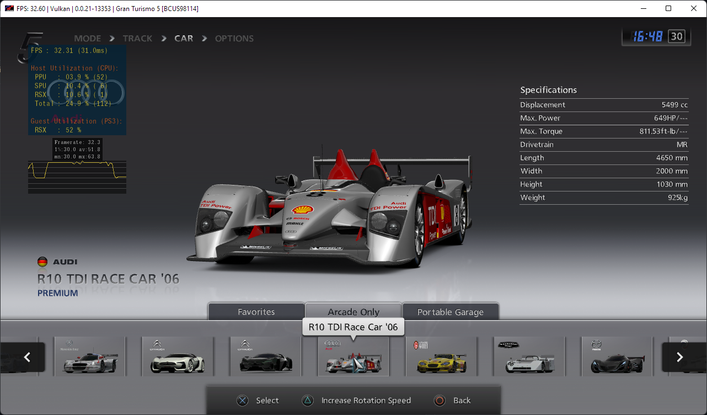This screenshot has height=415, width=707.
Task: Click the Increase Rotation Speed label
Action: tap(366, 401)
